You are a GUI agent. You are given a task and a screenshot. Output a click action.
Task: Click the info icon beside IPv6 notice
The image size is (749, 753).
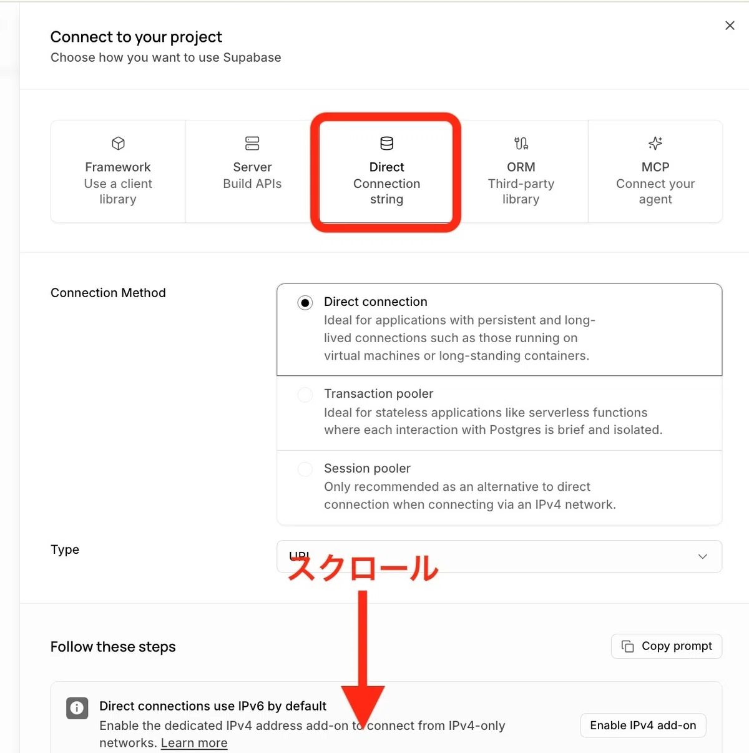pyautogui.click(x=77, y=707)
